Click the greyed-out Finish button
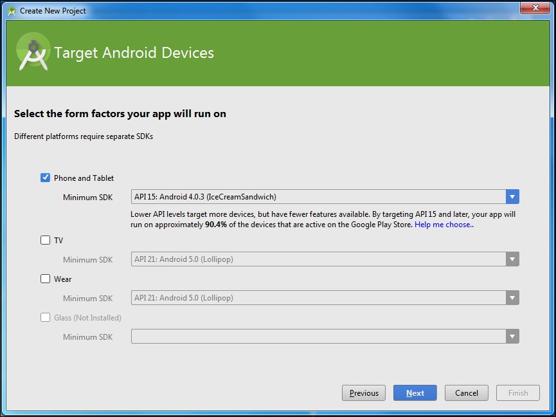This screenshot has width=556, height=417. [518, 393]
